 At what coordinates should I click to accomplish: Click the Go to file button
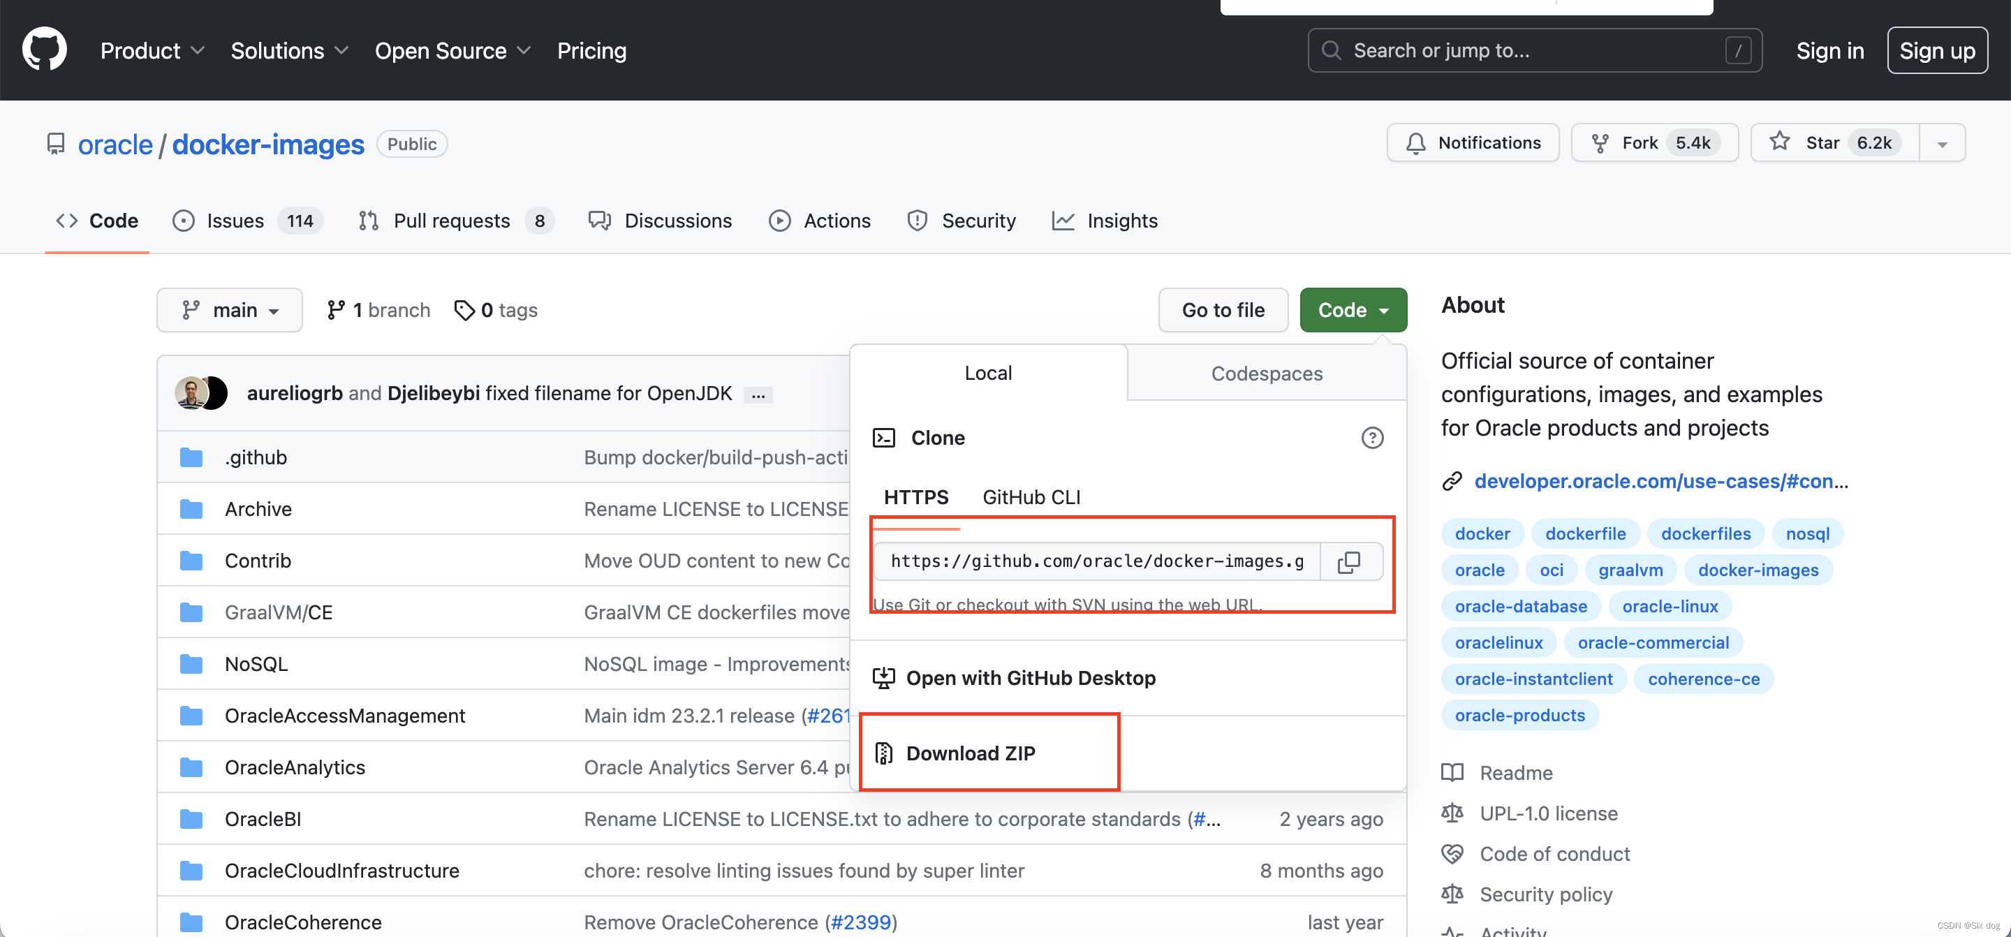1223,310
